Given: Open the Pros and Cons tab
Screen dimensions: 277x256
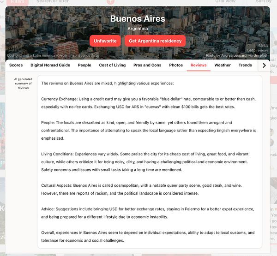Looking at the screenshot, I should pos(147,65).
